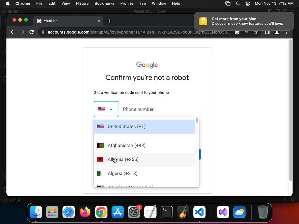
Task: Open the Chrome menu in menu bar
Action: coord(23,3)
